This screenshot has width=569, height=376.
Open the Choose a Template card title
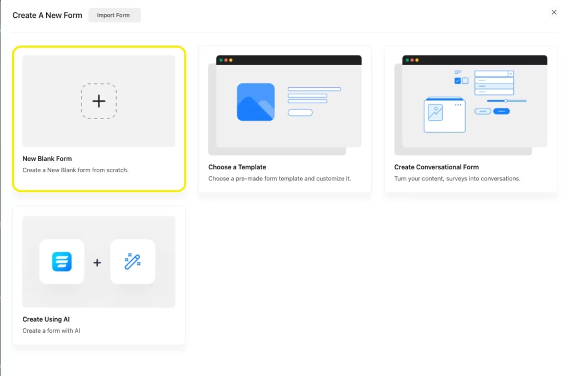click(x=237, y=167)
